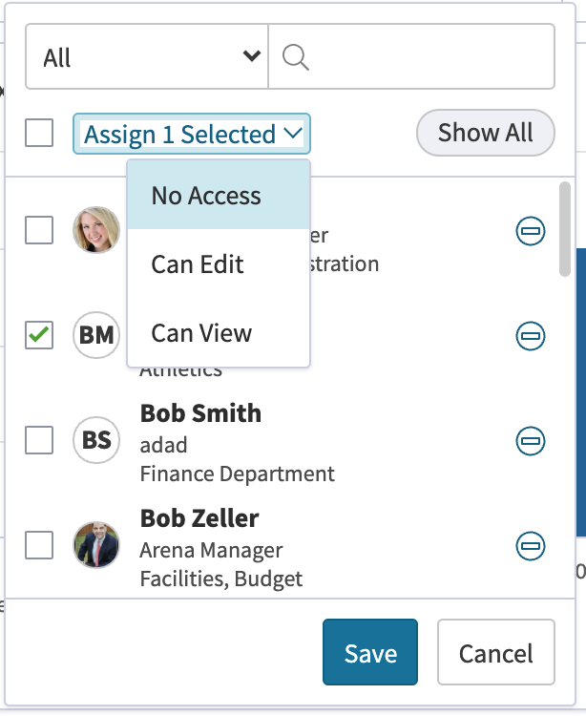Click the Facilities, Budget text
586x716 pixels.
221,579
